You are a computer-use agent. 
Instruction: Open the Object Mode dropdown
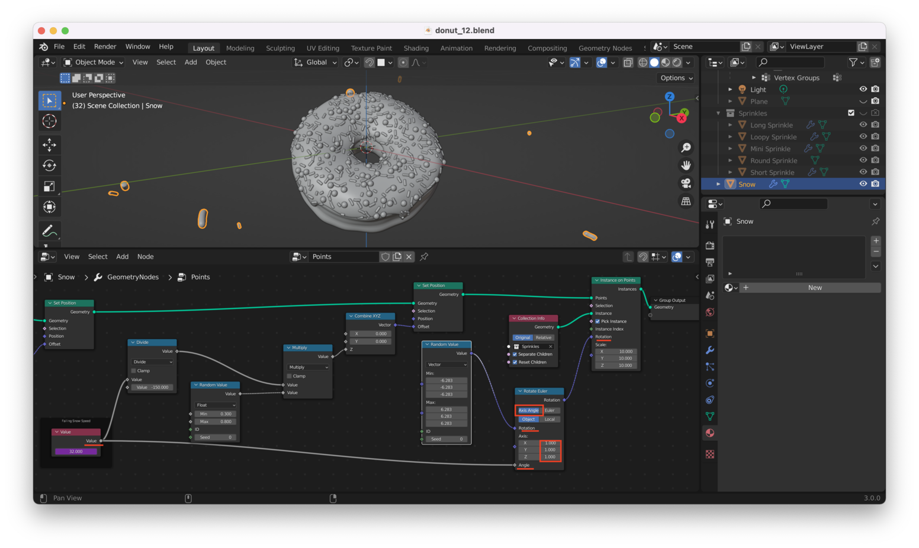92,62
